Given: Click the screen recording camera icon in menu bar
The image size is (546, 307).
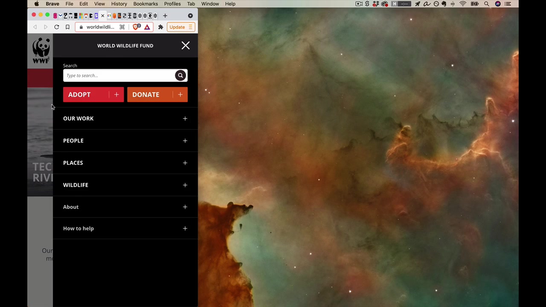Looking at the screenshot, I should [x=359, y=4].
